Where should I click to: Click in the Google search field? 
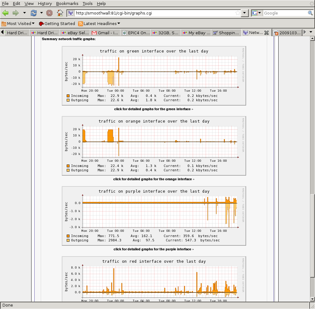coord(285,13)
